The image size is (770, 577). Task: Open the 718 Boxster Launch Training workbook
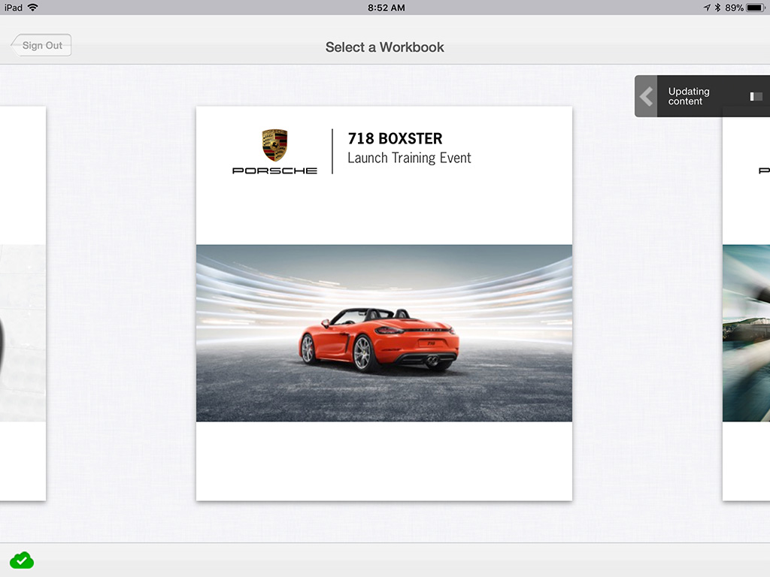pyautogui.click(x=384, y=304)
